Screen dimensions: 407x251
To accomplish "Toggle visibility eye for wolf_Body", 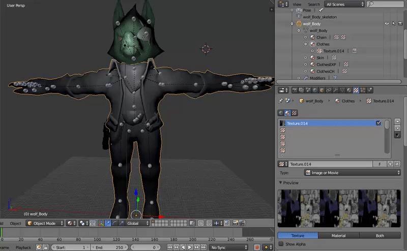I will tap(387, 23).
